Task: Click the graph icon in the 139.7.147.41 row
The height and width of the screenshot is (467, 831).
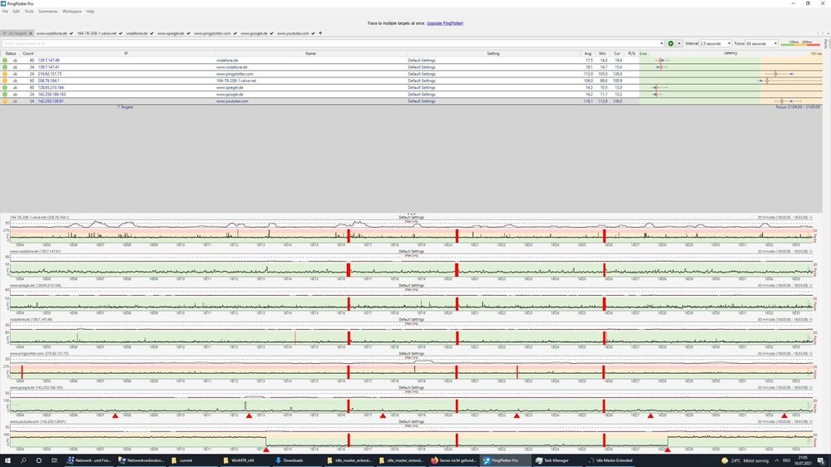Action: click(x=15, y=67)
